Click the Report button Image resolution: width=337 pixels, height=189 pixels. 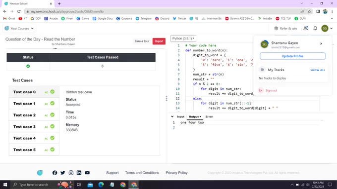[x=159, y=41]
